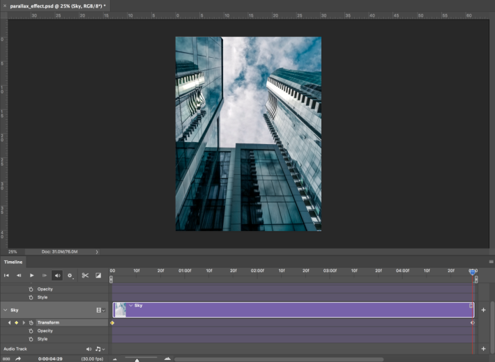The height and width of the screenshot is (362, 495).
Task: Go to next Transform keyframe
Action: pyautogui.click(x=24, y=322)
